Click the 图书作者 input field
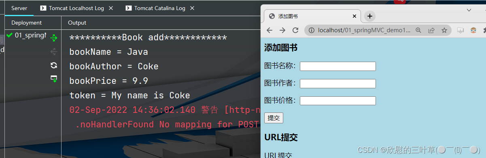The width and height of the screenshot is (486, 158). [x=338, y=83]
